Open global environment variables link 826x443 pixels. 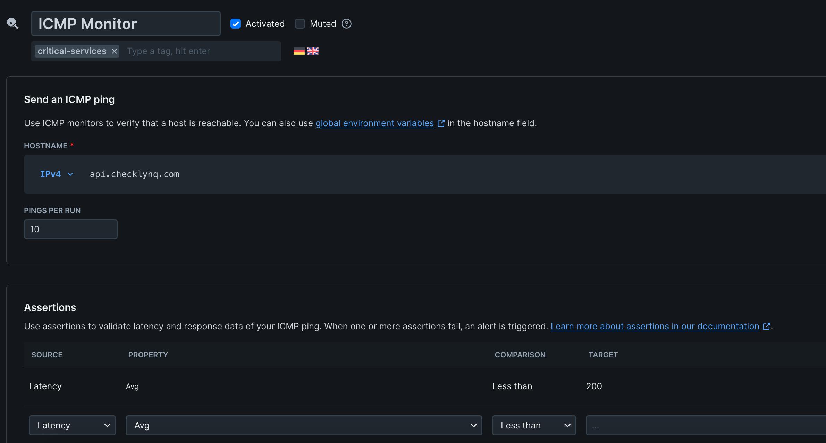pyautogui.click(x=374, y=123)
